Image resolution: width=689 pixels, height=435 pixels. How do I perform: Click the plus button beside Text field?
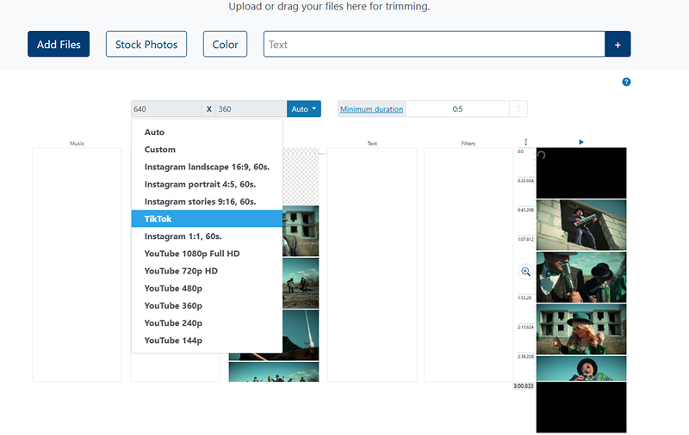click(x=618, y=45)
